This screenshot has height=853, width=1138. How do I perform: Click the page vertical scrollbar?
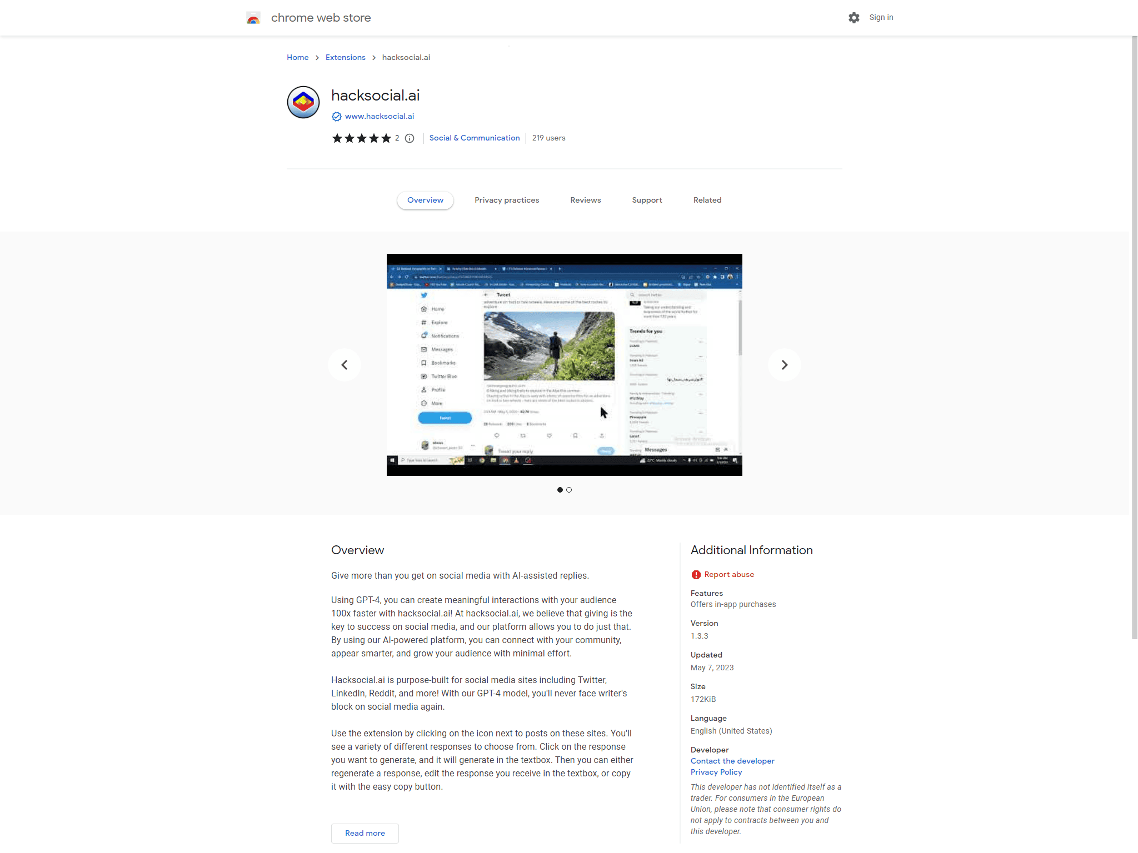(1135, 338)
